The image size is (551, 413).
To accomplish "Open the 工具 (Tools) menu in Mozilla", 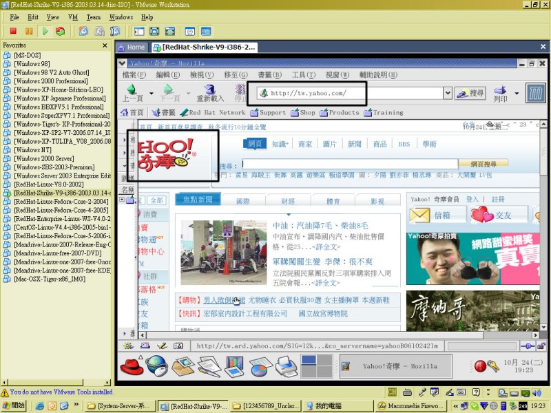I will (x=304, y=75).
